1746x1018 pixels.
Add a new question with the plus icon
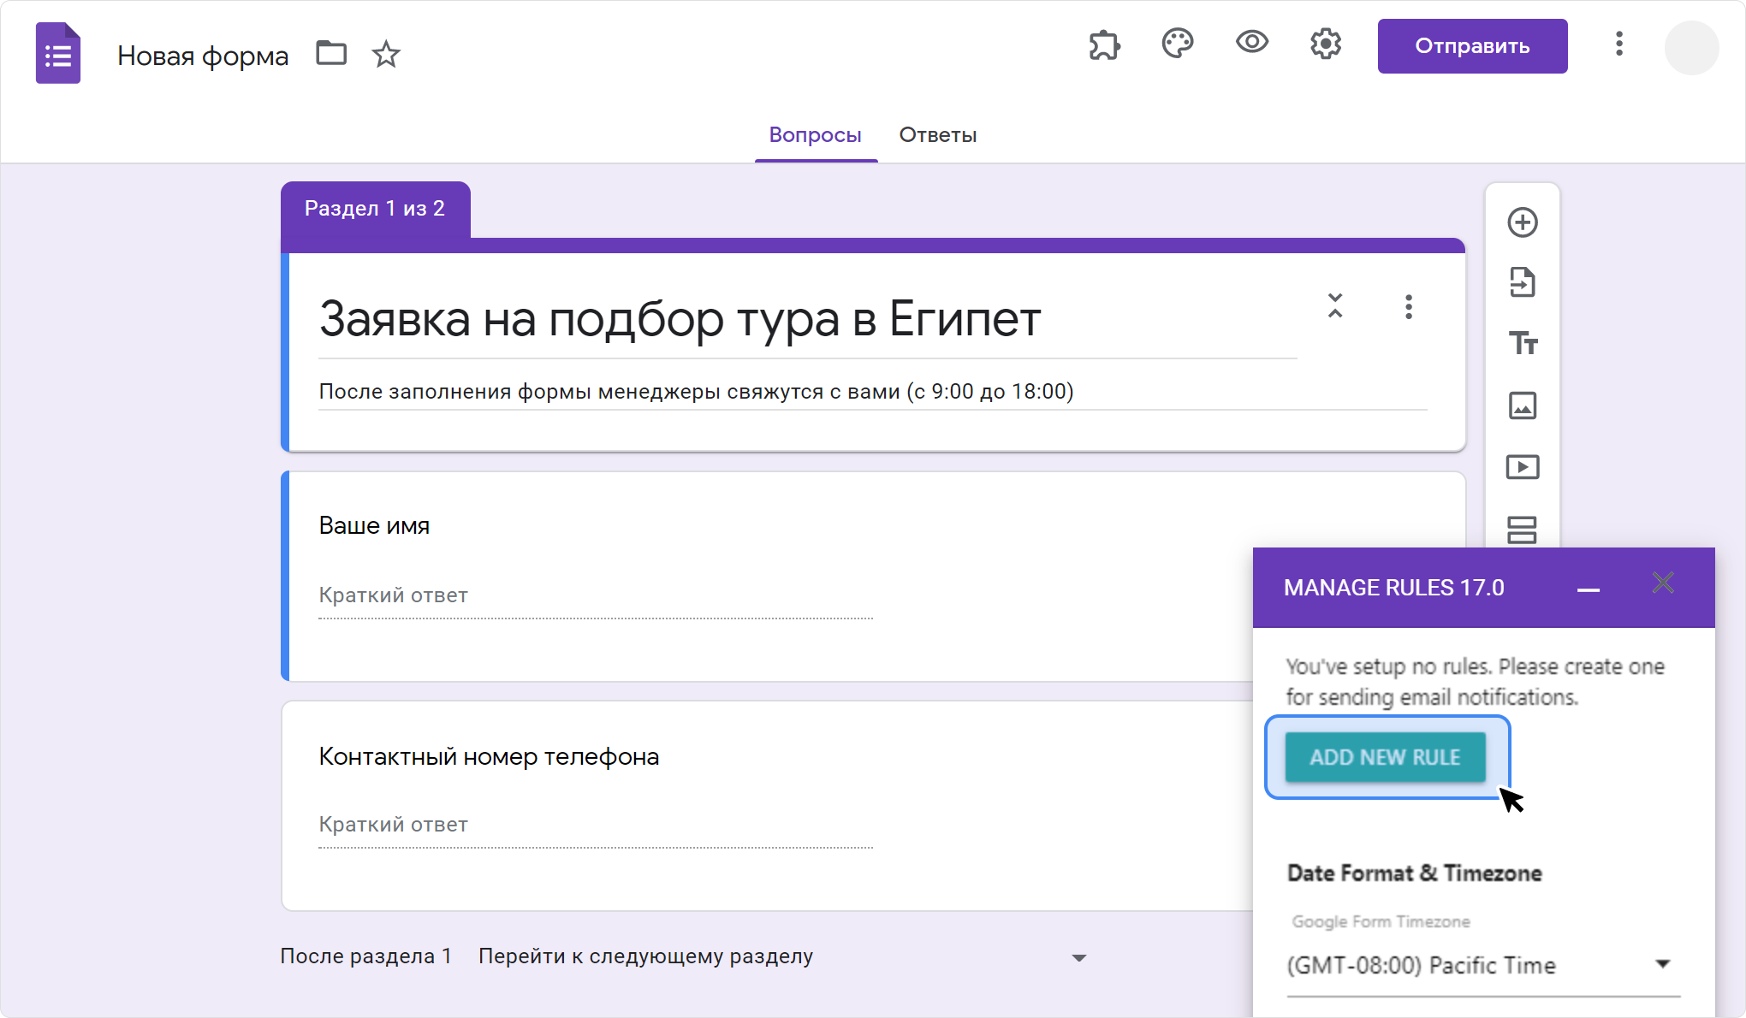(1523, 222)
